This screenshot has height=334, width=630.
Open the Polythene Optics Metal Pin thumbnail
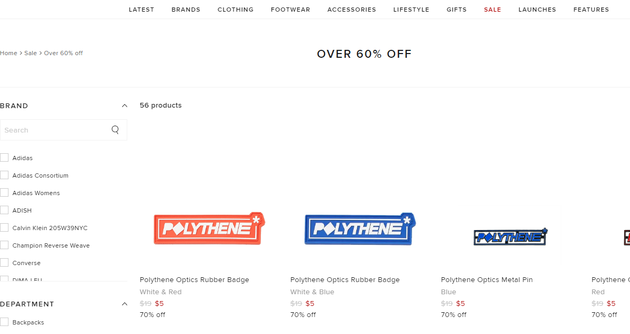pos(510,236)
